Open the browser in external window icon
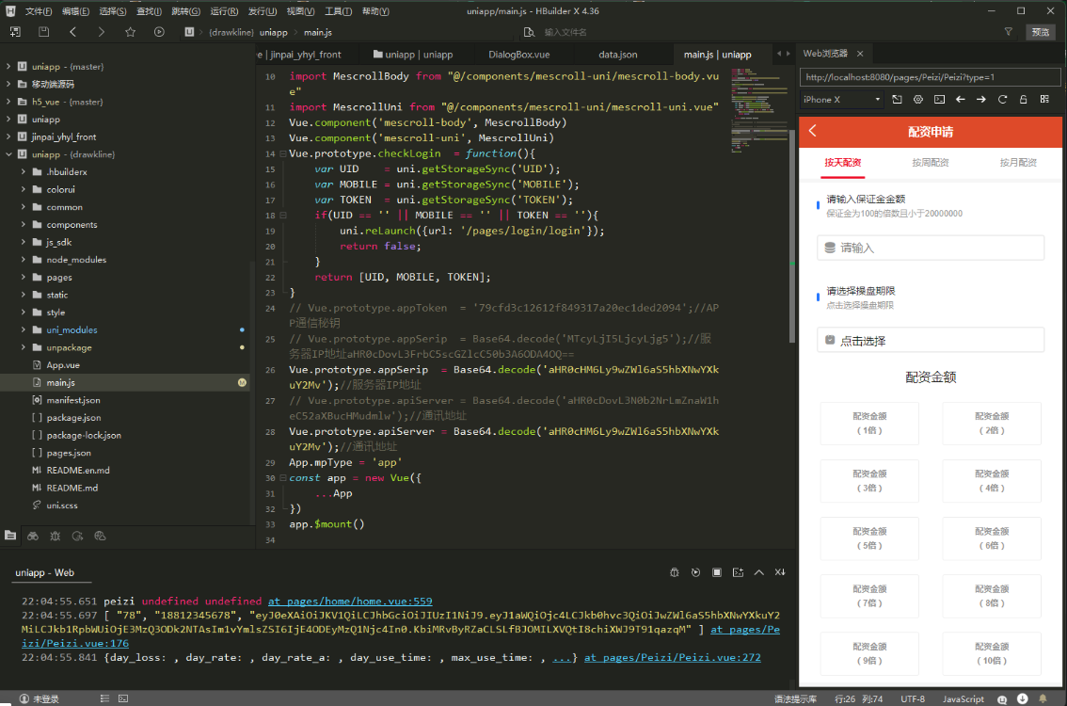The width and height of the screenshot is (1067, 706). [x=897, y=100]
